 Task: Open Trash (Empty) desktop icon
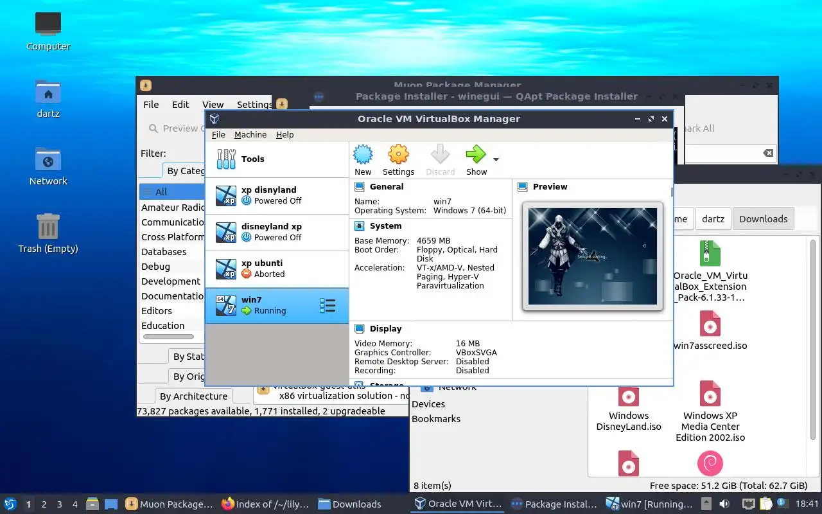(x=48, y=227)
